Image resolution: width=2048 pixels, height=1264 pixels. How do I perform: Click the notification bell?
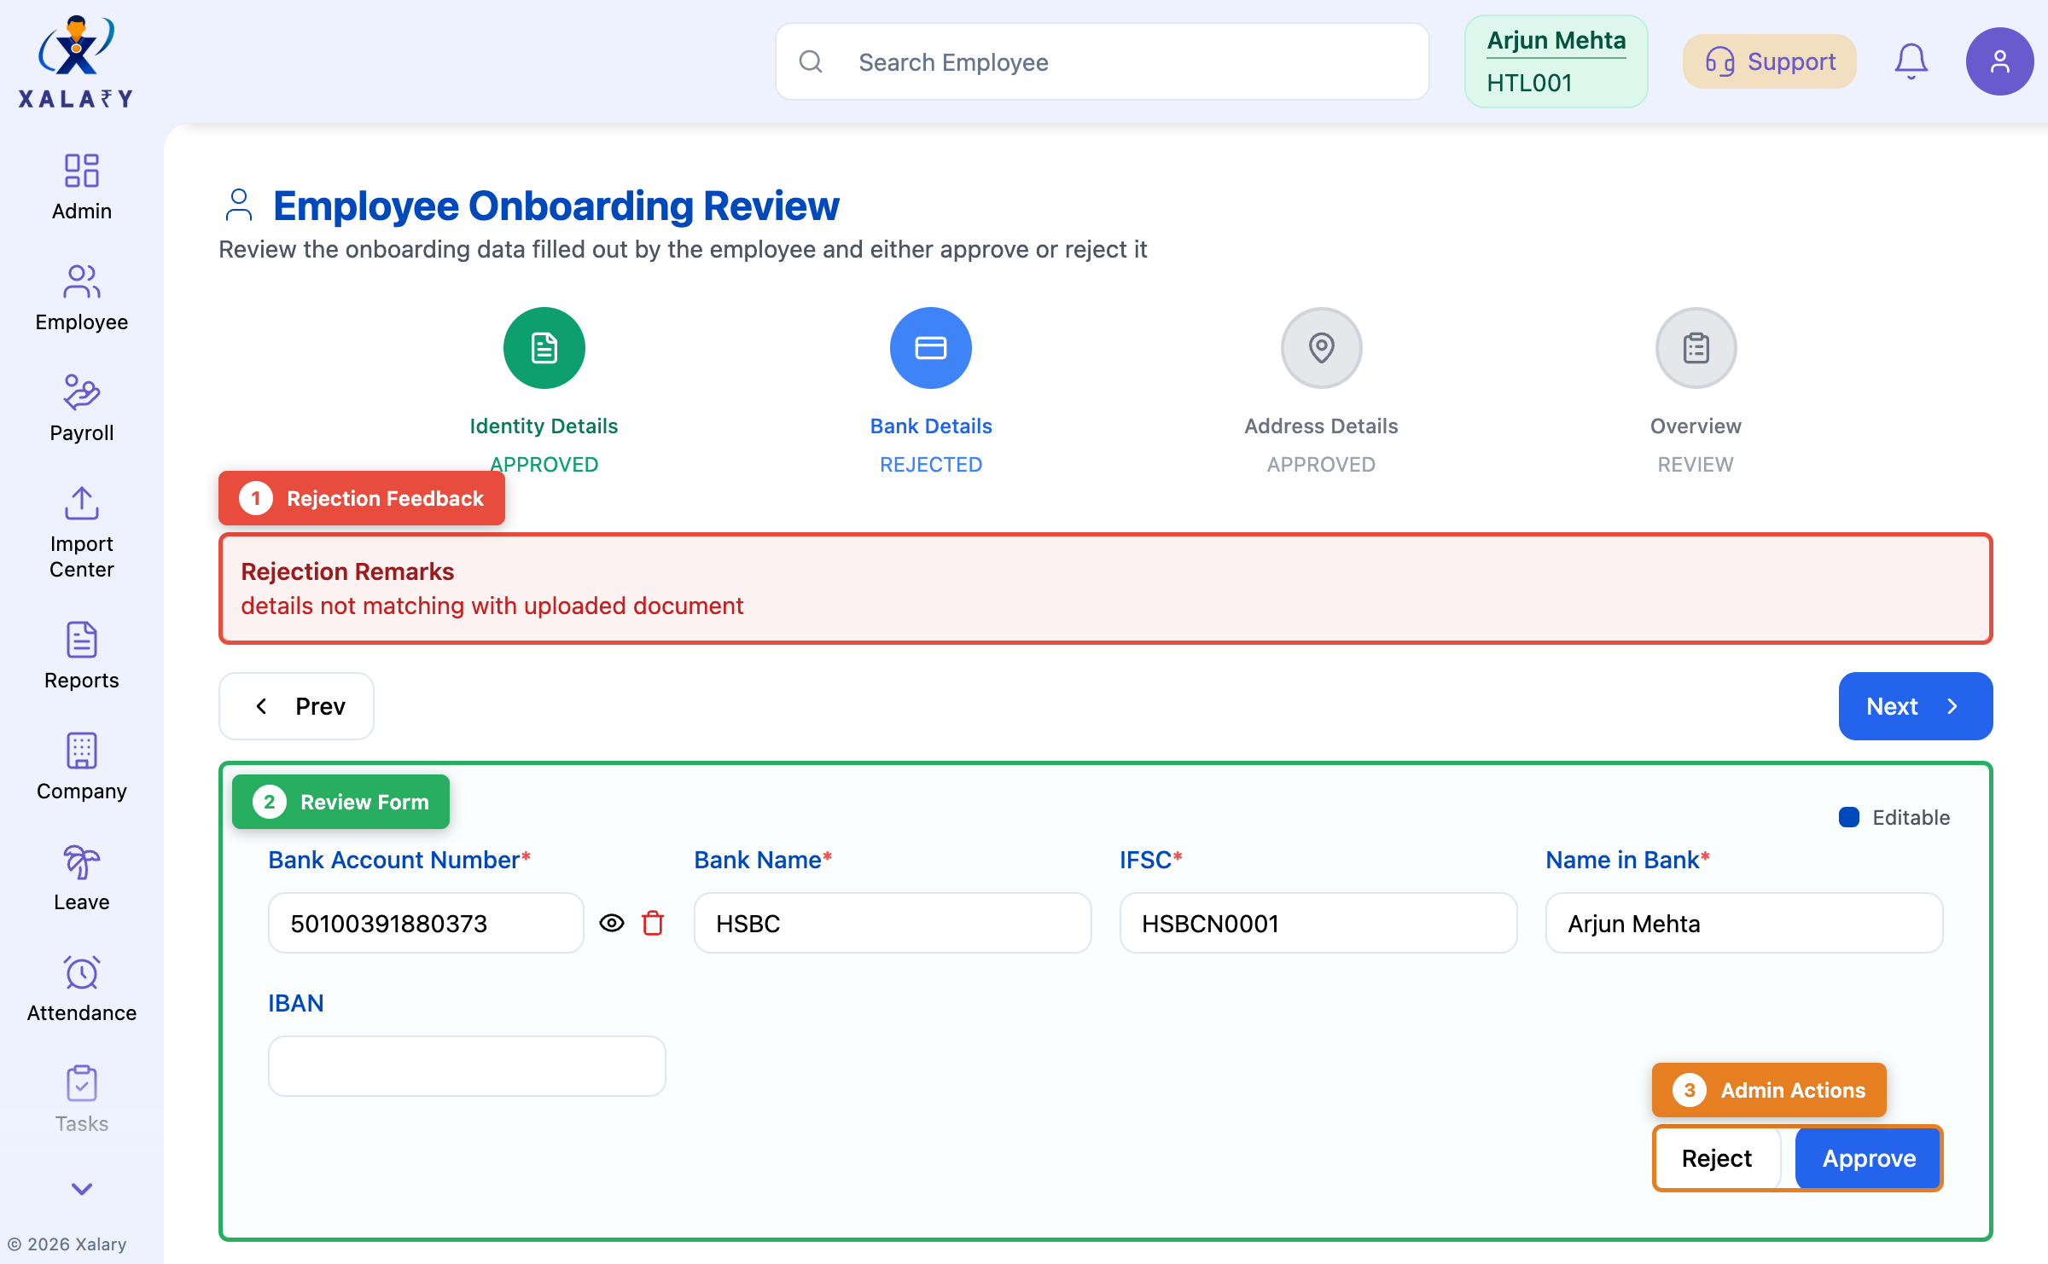[x=1911, y=61]
